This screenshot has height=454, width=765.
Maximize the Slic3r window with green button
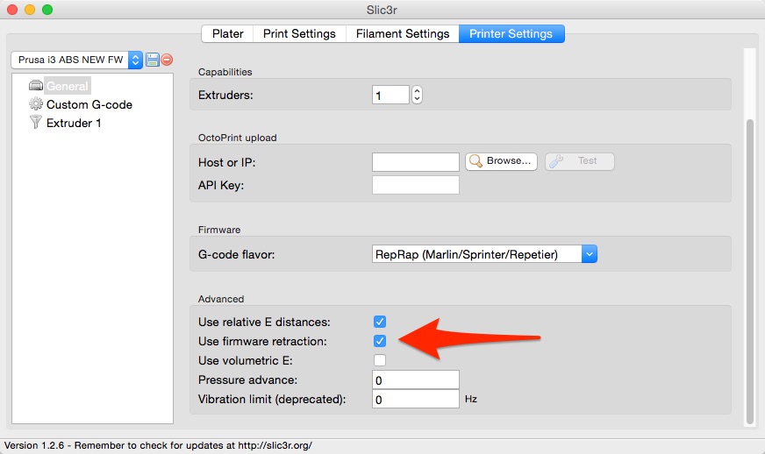[47, 10]
